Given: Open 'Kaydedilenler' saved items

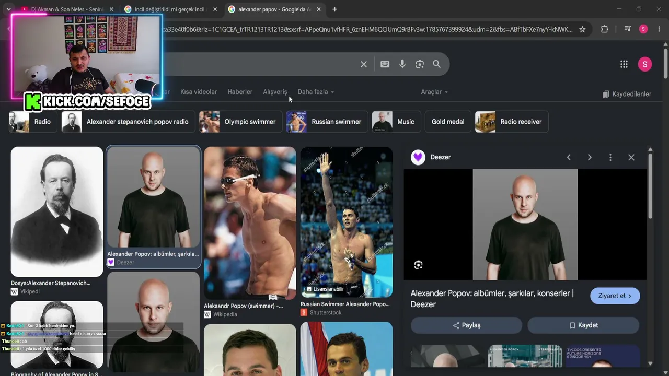Looking at the screenshot, I should pyautogui.click(x=627, y=94).
